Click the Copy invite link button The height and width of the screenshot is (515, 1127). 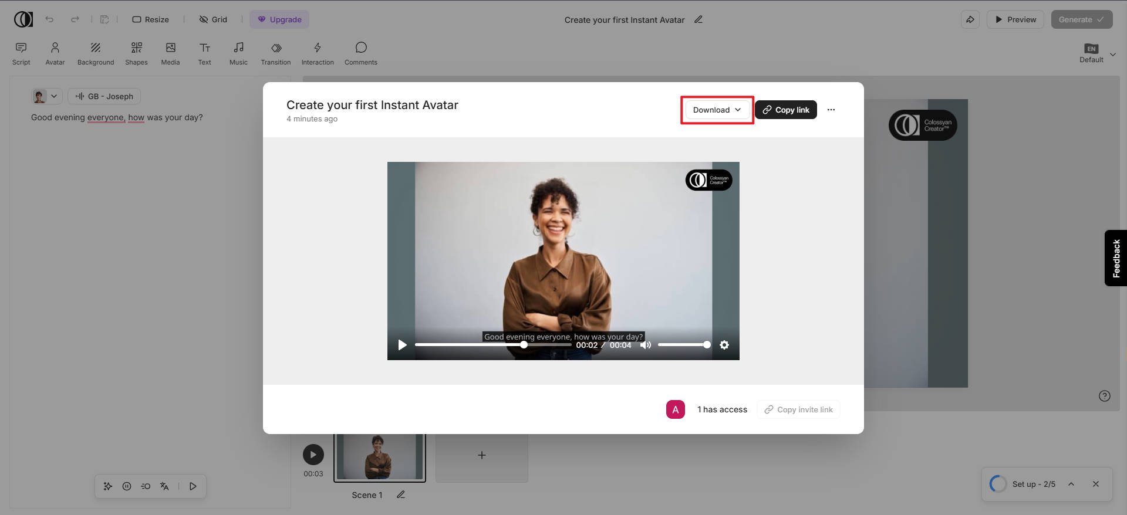(798, 409)
